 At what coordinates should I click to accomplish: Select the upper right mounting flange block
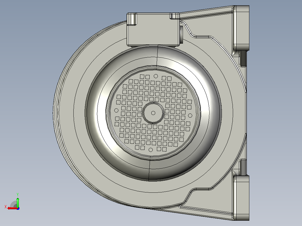coord(241,28)
